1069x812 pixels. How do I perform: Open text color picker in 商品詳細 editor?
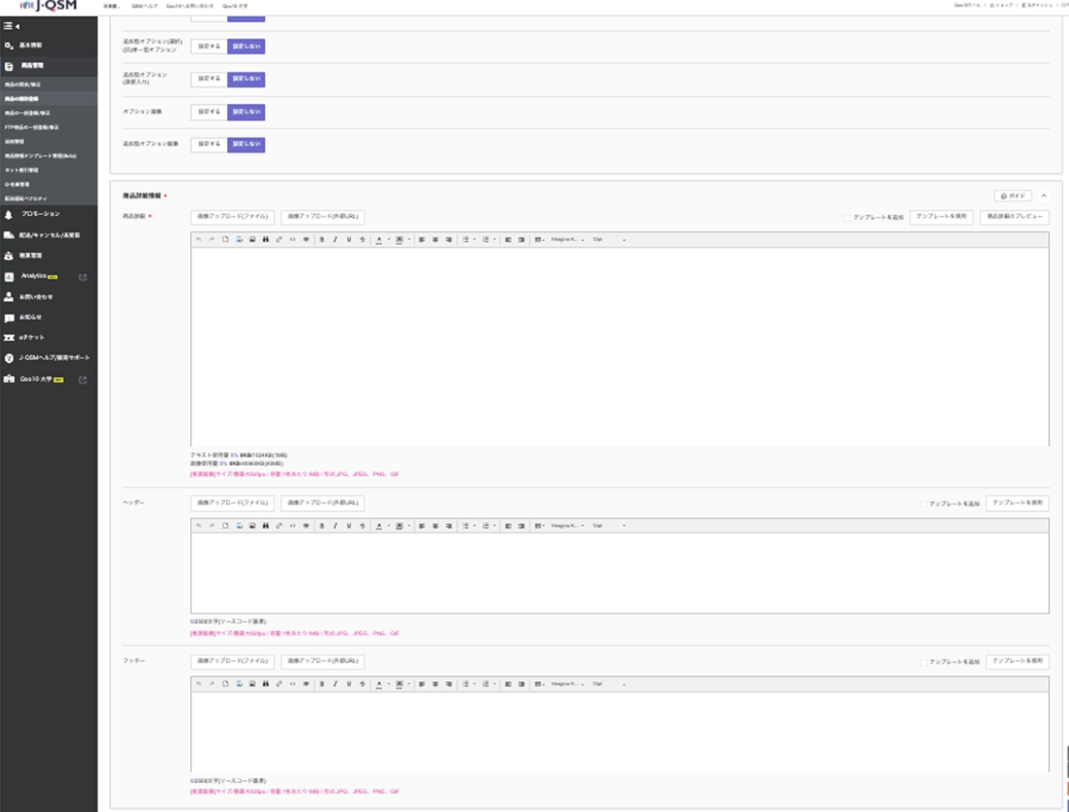coord(379,239)
